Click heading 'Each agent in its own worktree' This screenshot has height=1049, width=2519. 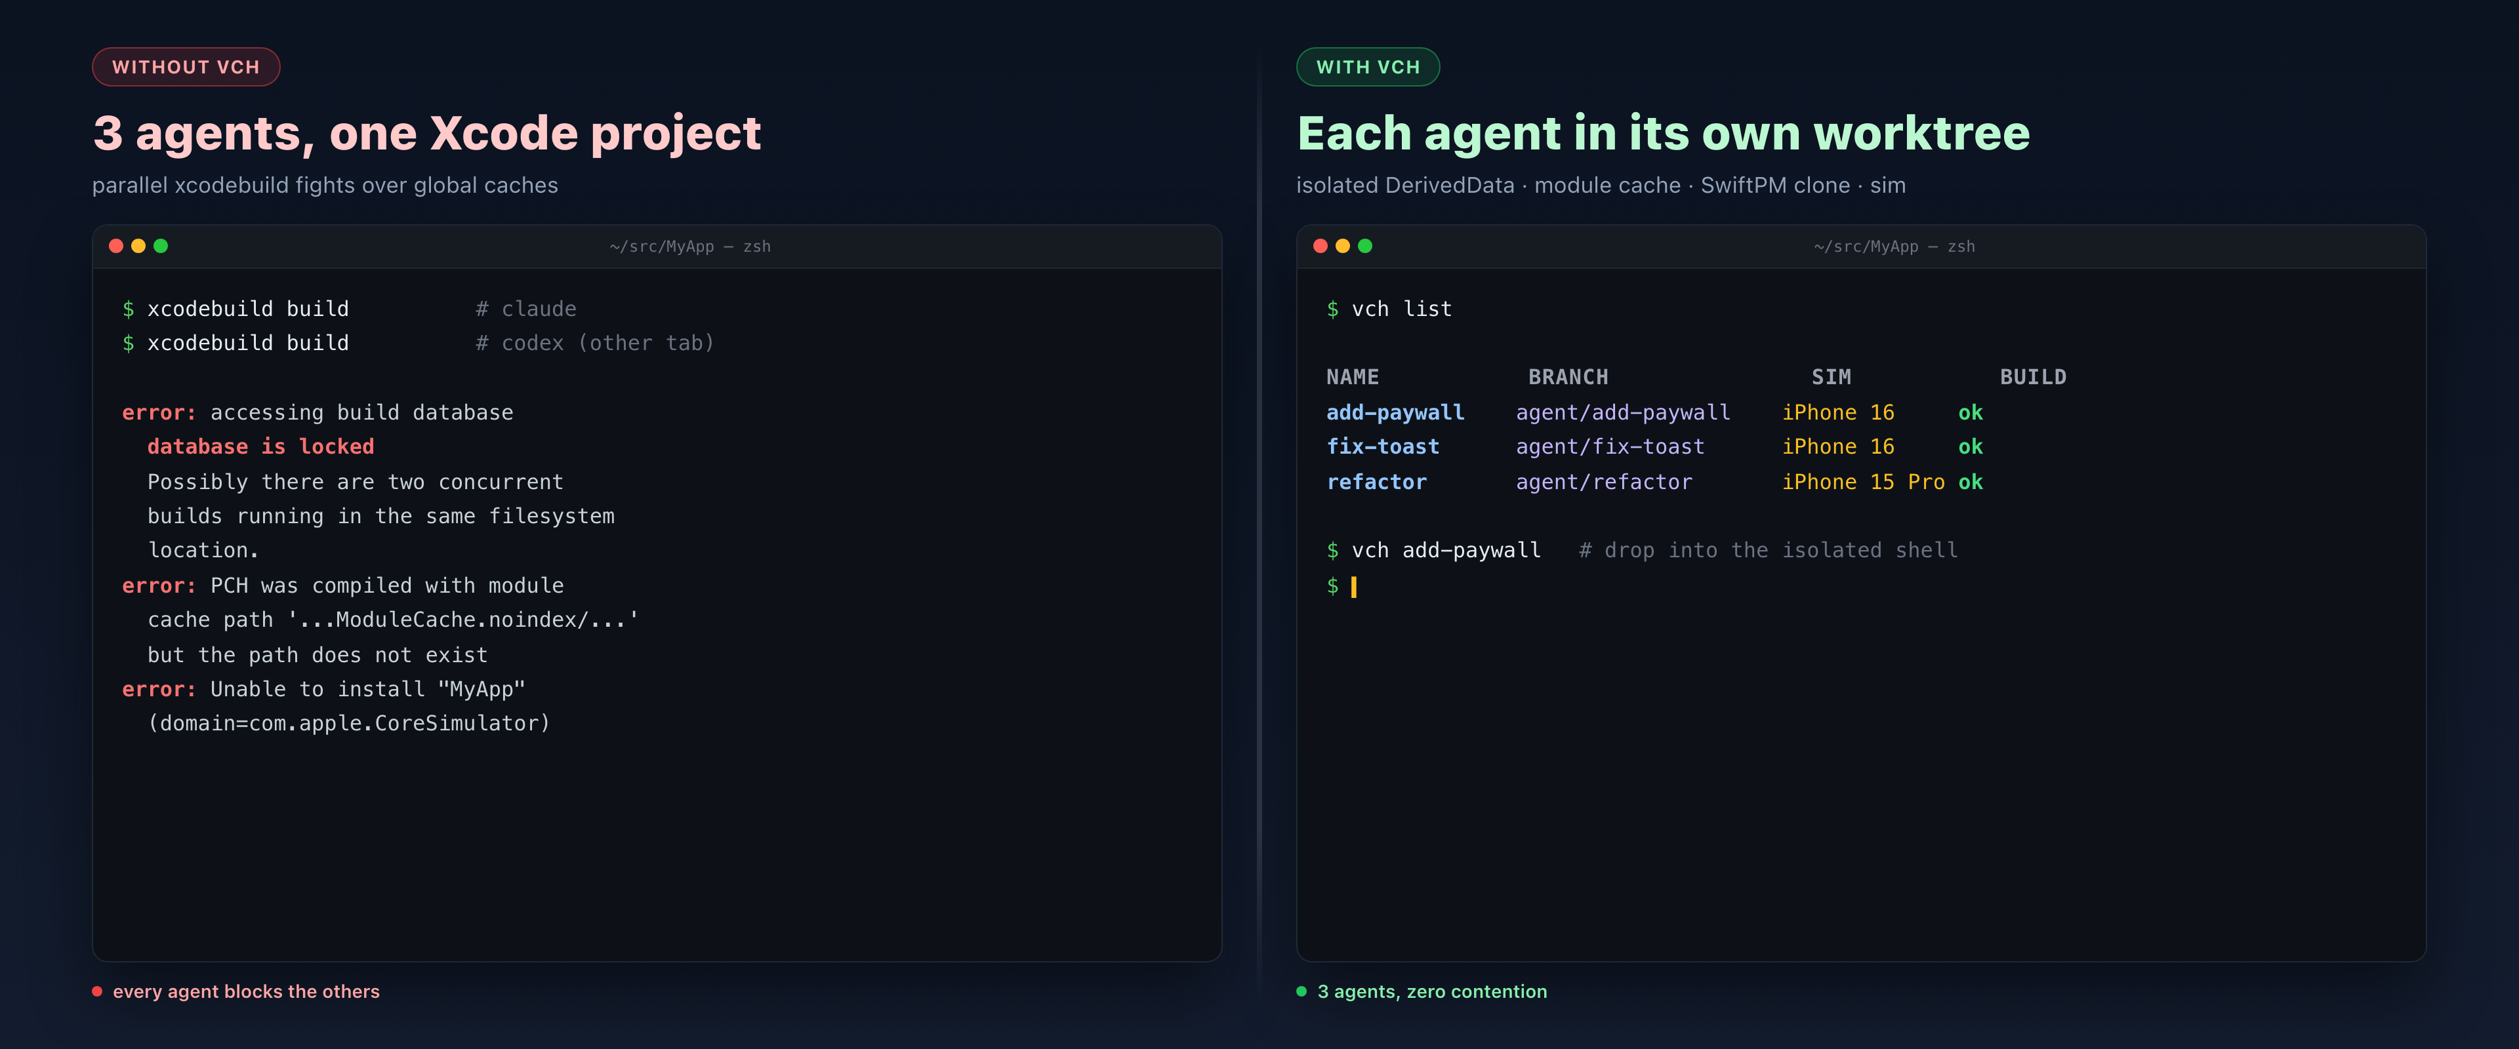coord(1664,133)
